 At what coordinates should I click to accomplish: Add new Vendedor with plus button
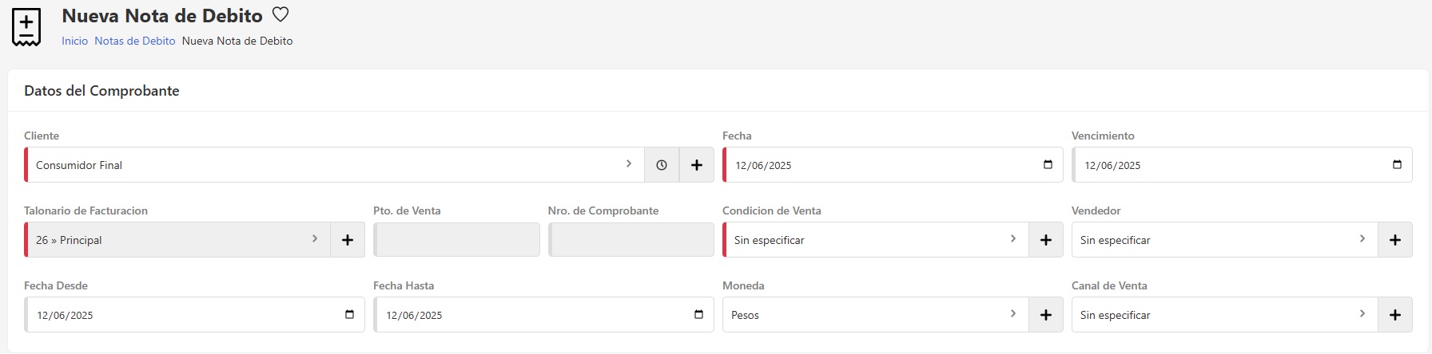1394,240
